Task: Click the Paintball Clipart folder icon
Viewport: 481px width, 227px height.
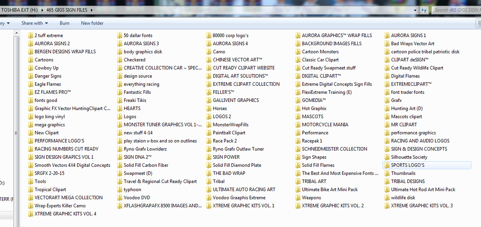Action: pos(209,133)
